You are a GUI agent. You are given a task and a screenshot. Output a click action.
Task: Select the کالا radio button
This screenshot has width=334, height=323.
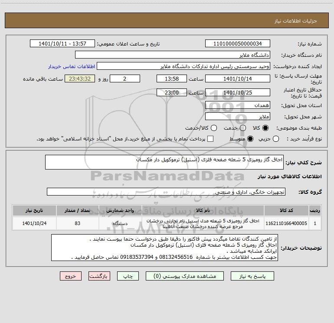coord(265,128)
